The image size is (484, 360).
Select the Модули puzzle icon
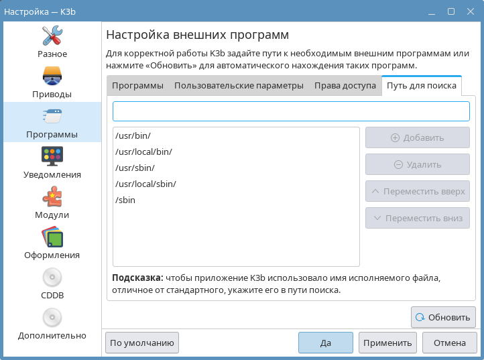tap(52, 196)
